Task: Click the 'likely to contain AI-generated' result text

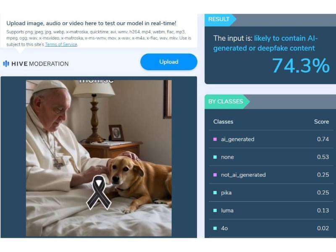Action: [265, 43]
